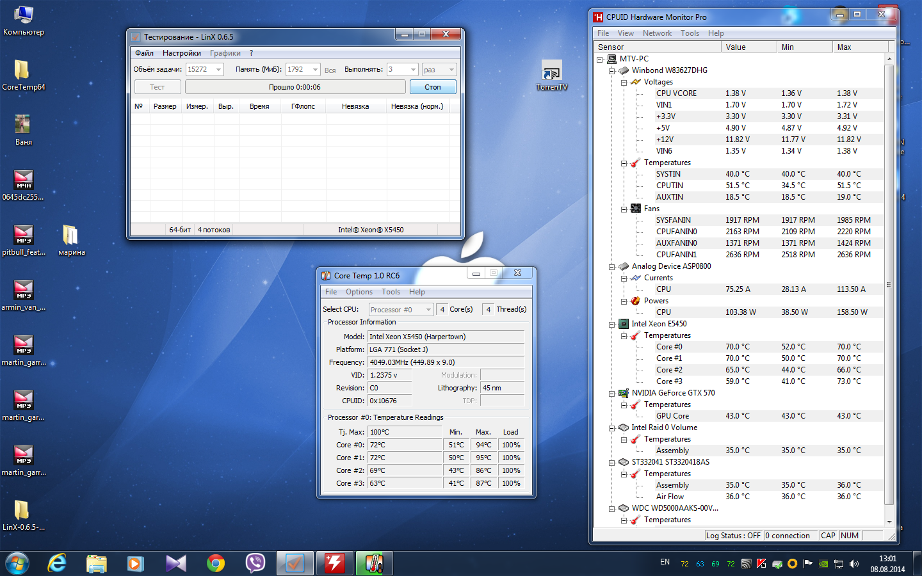922x576 pixels.
Task: Open Viber from the taskbar
Action: pyautogui.click(x=255, y=563)
